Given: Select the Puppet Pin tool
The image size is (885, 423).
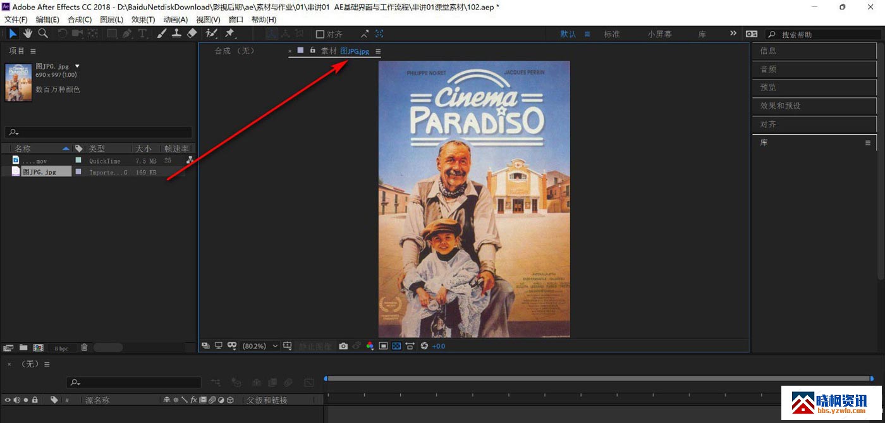Looking at the screenshot, I should (x=229, y=34).
